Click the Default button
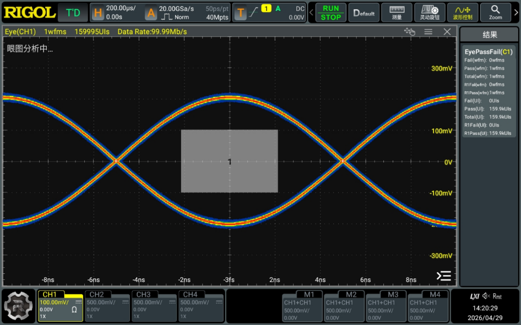This screenshot has width=521, height=325. [x=364, y=13]
